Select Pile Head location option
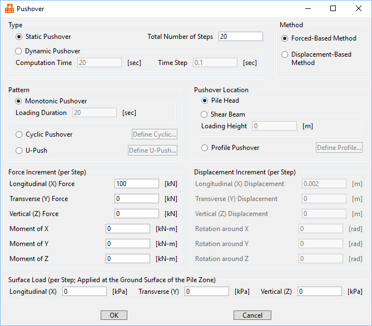 pyautogui.click(x=205, y=101)
